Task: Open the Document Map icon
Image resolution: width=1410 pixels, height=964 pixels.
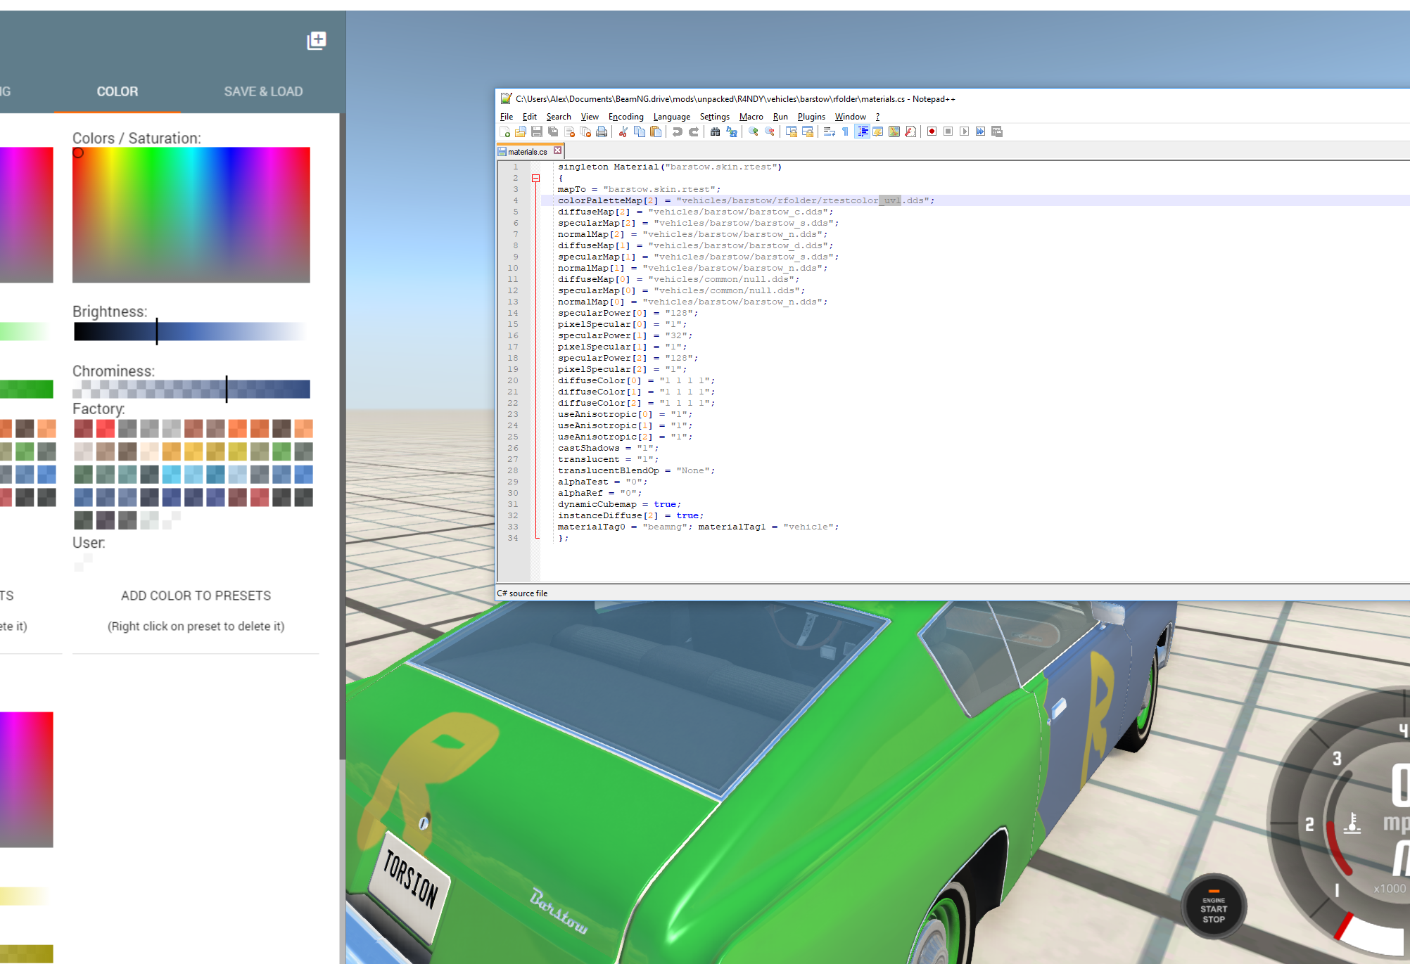Action: [x=894, y=131]
